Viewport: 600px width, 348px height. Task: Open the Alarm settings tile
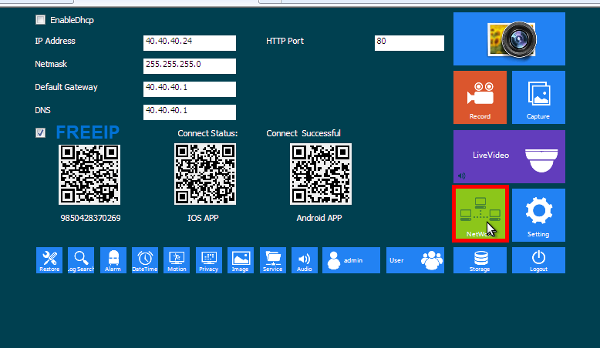pos(113,260)
